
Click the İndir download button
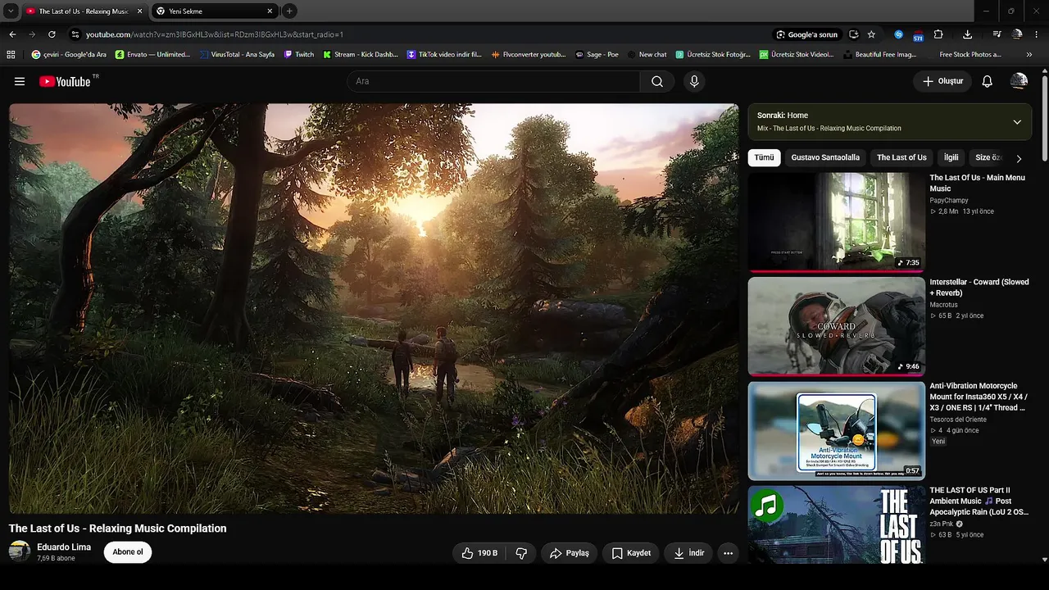pos(688,553)
